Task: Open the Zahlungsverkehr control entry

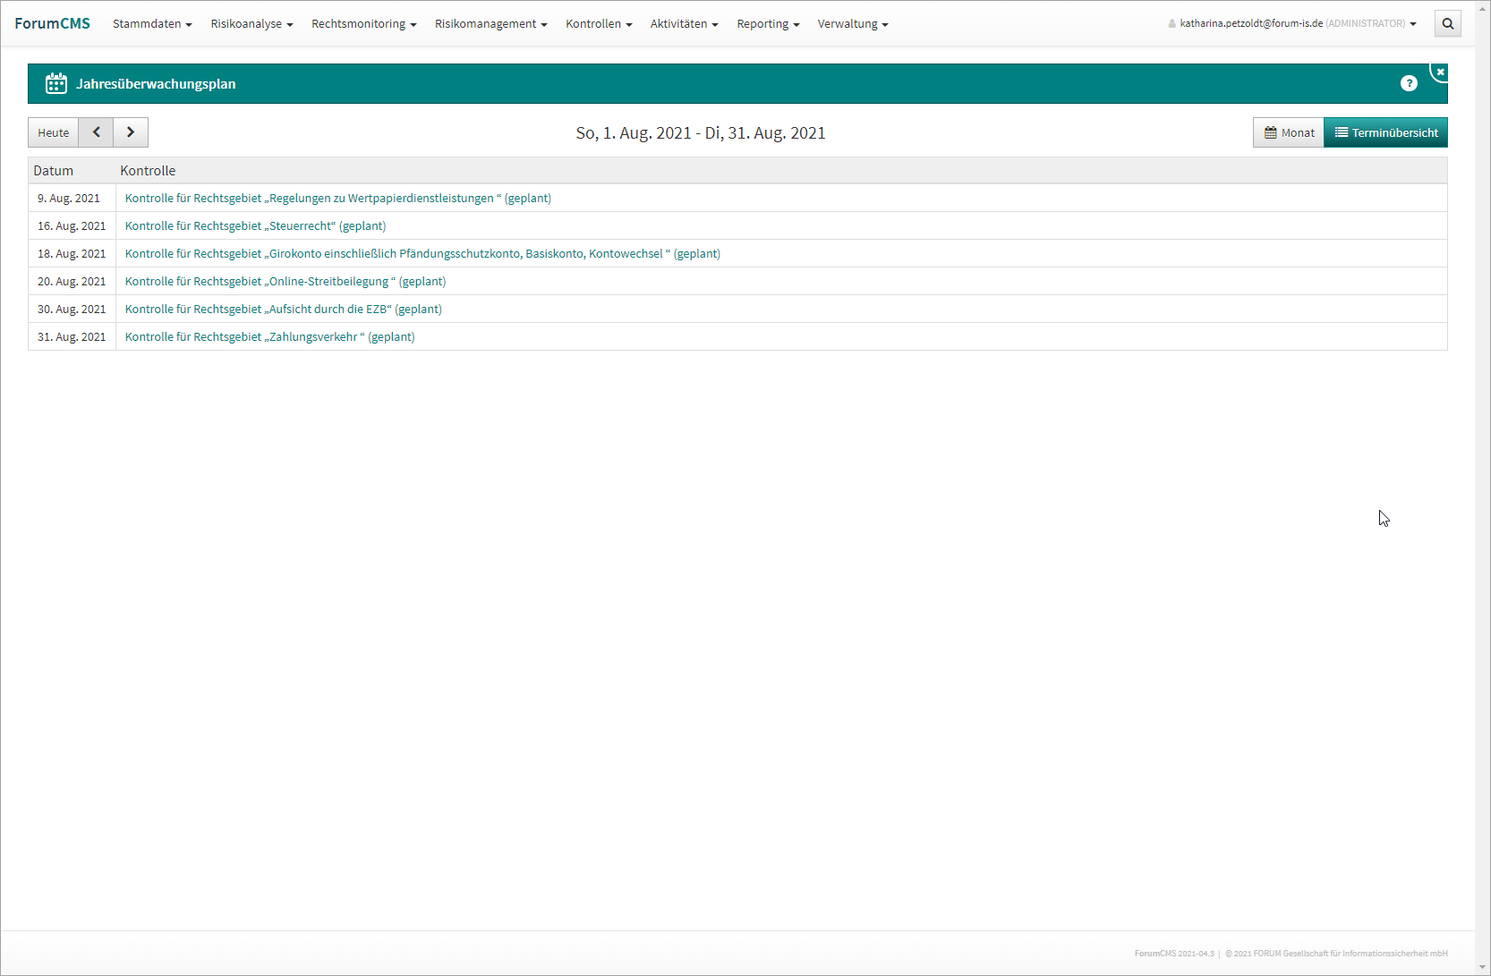Action: click(x=269, y=337)
